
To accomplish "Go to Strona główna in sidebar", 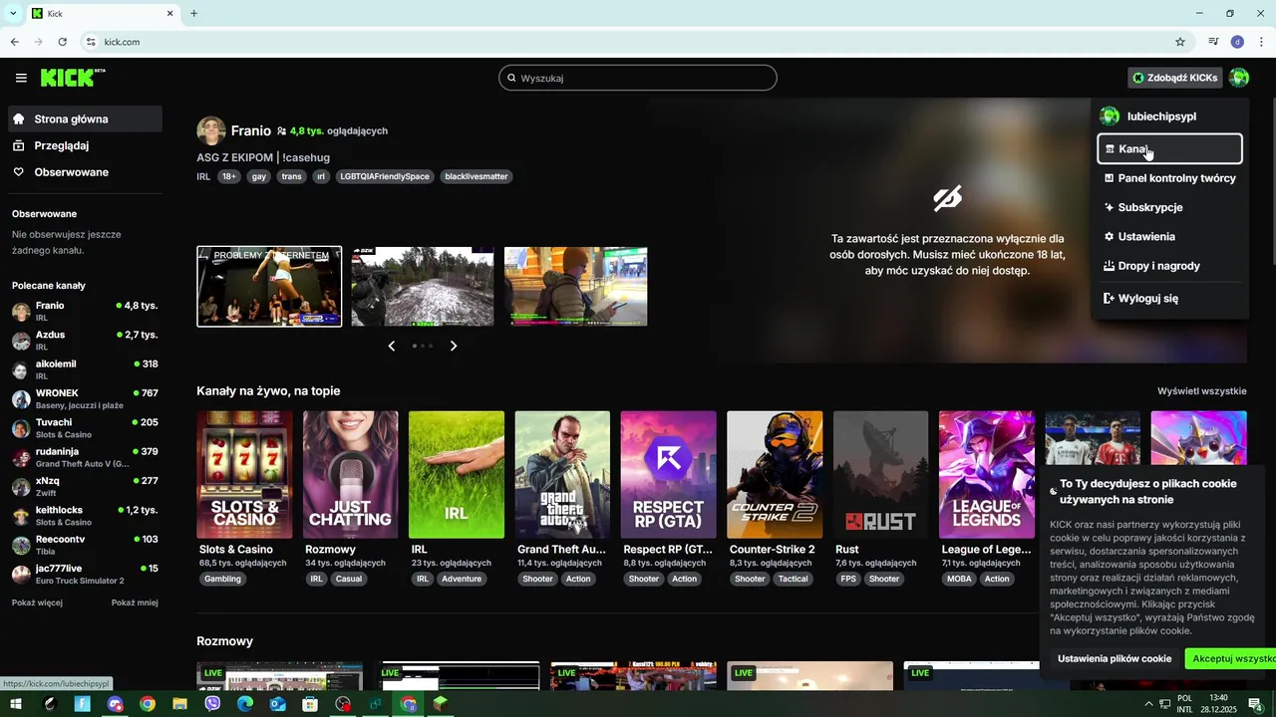I will (85, 119).
